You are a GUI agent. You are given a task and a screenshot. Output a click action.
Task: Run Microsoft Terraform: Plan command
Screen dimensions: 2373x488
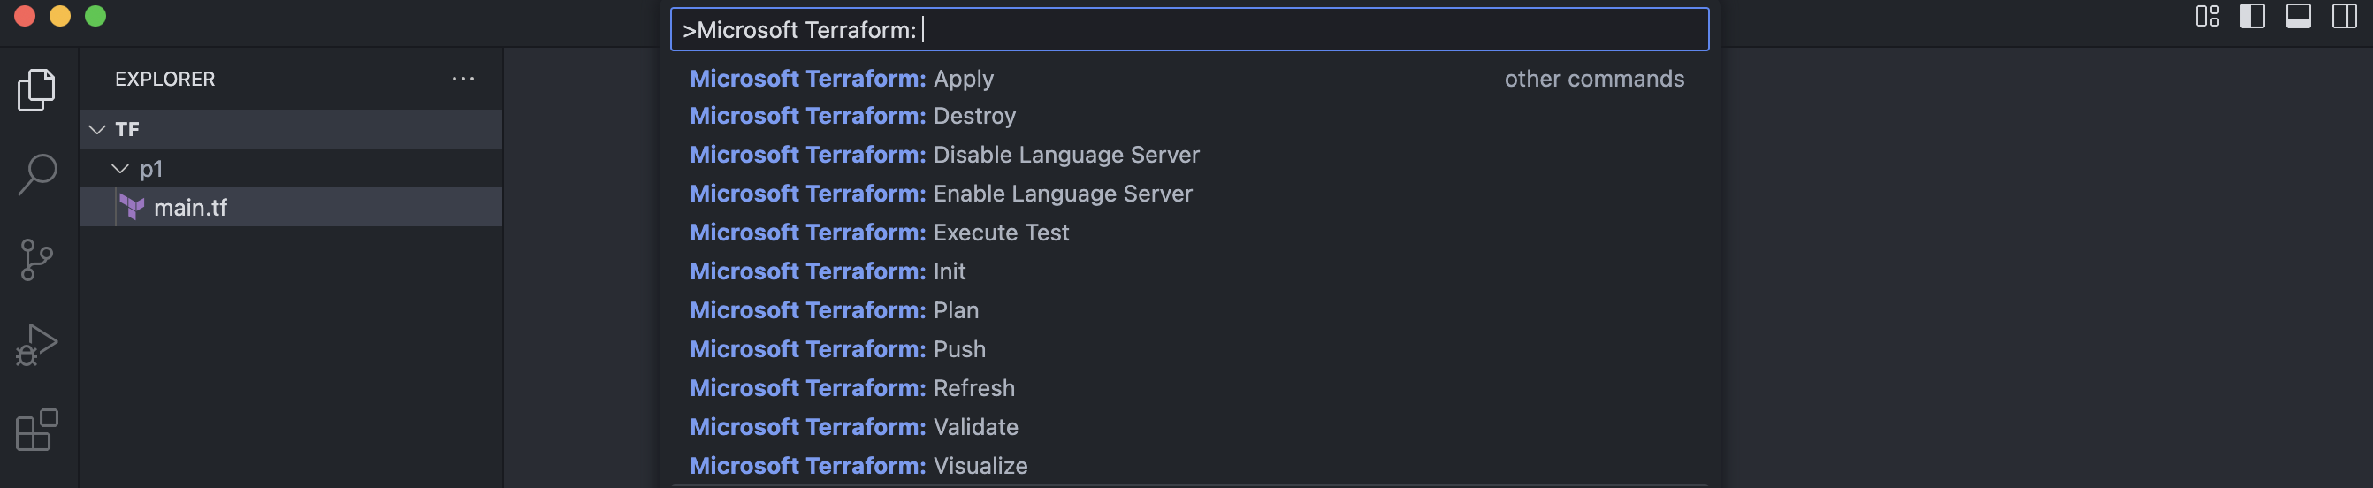[x=955, y=310]
